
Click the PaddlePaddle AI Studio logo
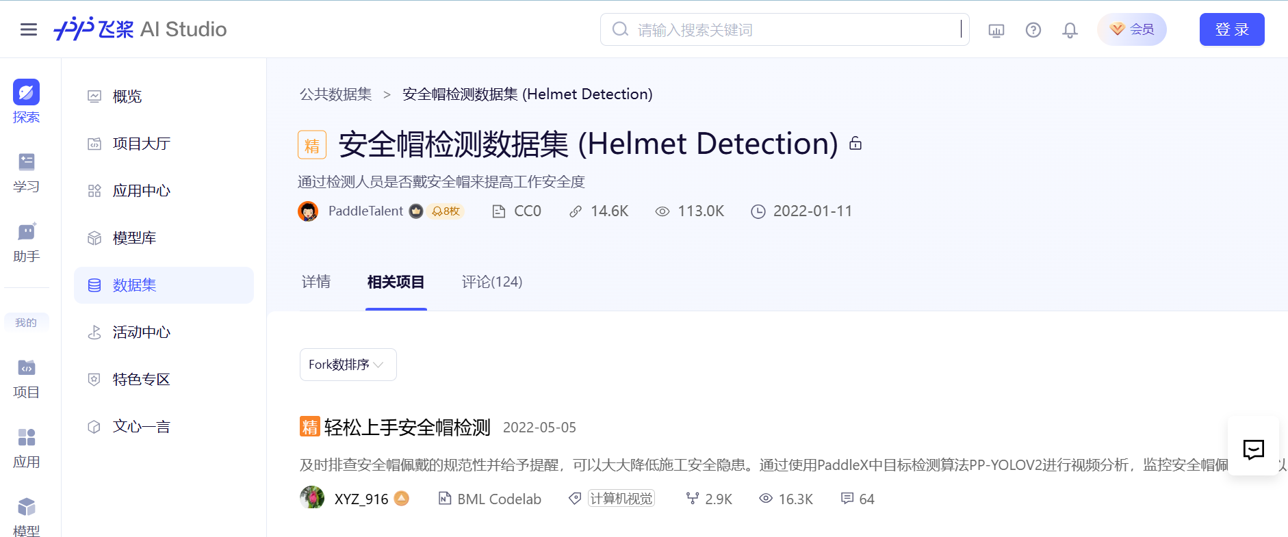coord(140,29)
